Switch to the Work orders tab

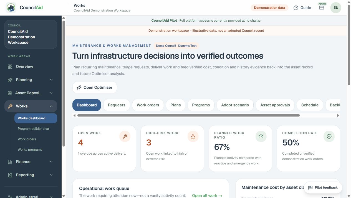pyautogui.click(x=148, y=105)
